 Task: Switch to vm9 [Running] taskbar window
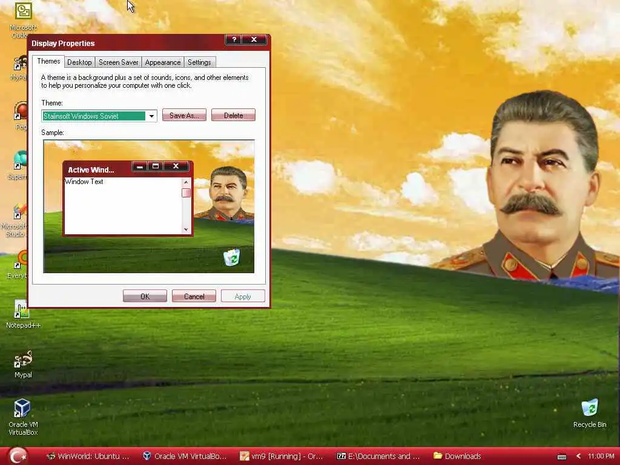click(282, 457)
